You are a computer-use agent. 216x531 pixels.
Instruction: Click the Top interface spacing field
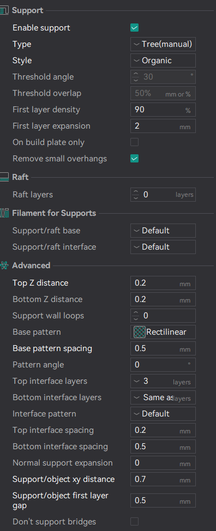(163, 430)
